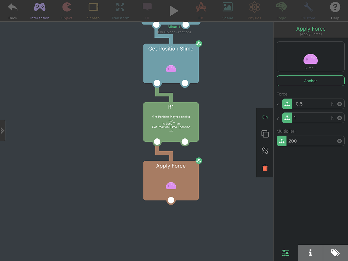Select the Slime-1 object thumbnail
The width and height of the screenshot is (348, 261).
tap(311, 57)
